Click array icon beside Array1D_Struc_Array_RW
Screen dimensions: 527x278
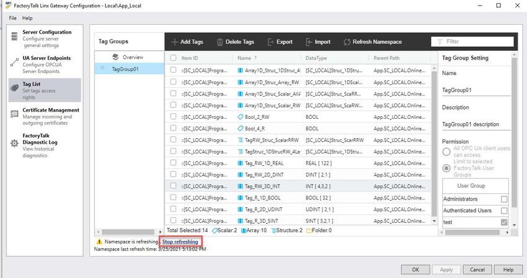pyautogui.click(x=241, y=82)
